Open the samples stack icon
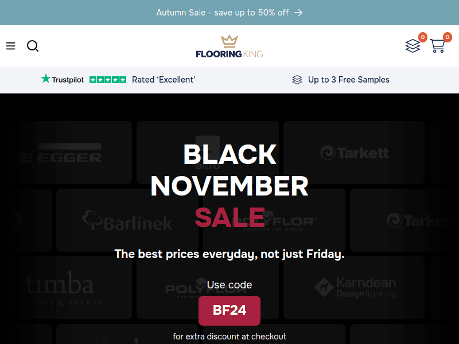Image resolution: width=459 pixels, height=344 pixels. pos(413,46)
